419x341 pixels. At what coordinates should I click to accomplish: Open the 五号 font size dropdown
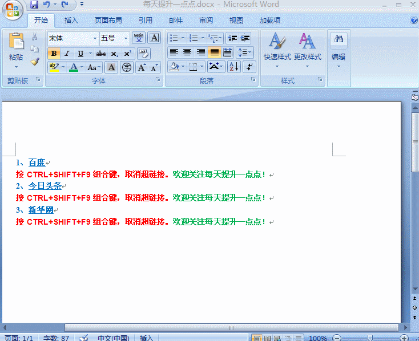126,38
